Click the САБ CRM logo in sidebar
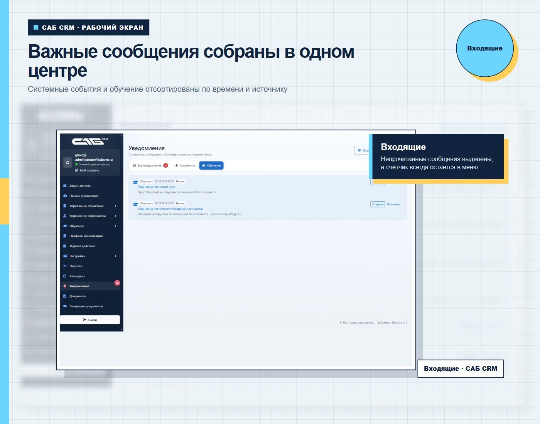 pyautogui.click(x=90, y=141)
